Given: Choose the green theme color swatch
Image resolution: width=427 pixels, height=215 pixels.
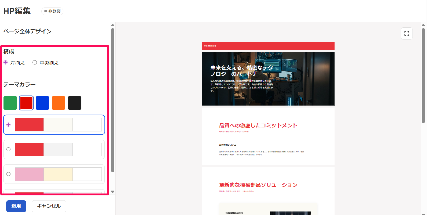Looking at the screenshot, I should pyautogui.click(x=10, y=103).
